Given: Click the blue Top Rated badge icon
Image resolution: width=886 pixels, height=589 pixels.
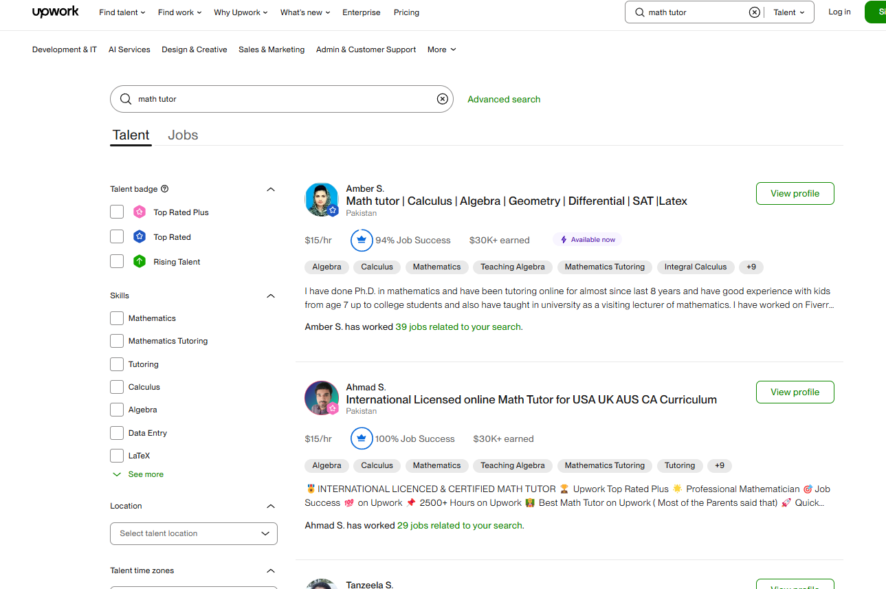Looking at the screenshot, I should pyautogui.click(x=140, y=236).
